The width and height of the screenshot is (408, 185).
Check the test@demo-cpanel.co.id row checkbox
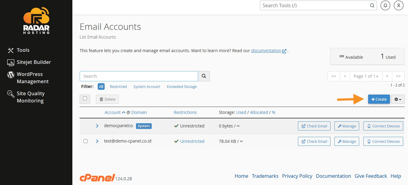coord(85,141)
